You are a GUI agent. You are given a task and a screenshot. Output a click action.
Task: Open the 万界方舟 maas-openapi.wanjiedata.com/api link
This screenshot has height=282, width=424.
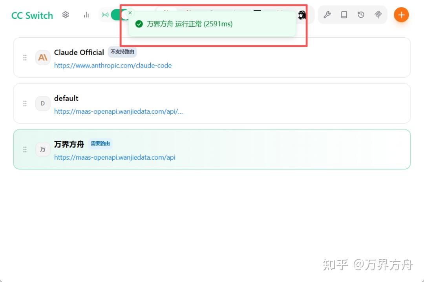coord(115,157)
